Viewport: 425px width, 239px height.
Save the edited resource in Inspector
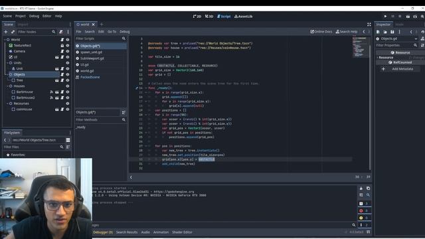(392, 32)
